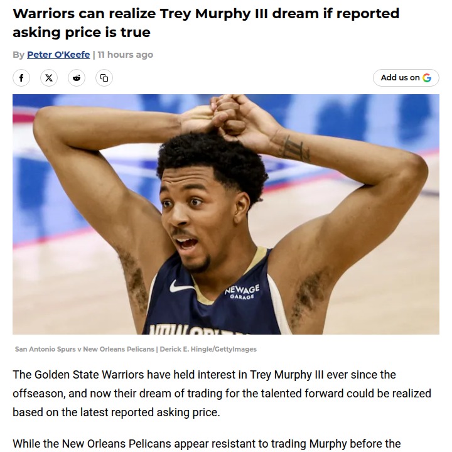Image resolution: width=452 pixels, height=452 pixels.
Task: Click the New Age Garage jersey patch
Action: 242,293
